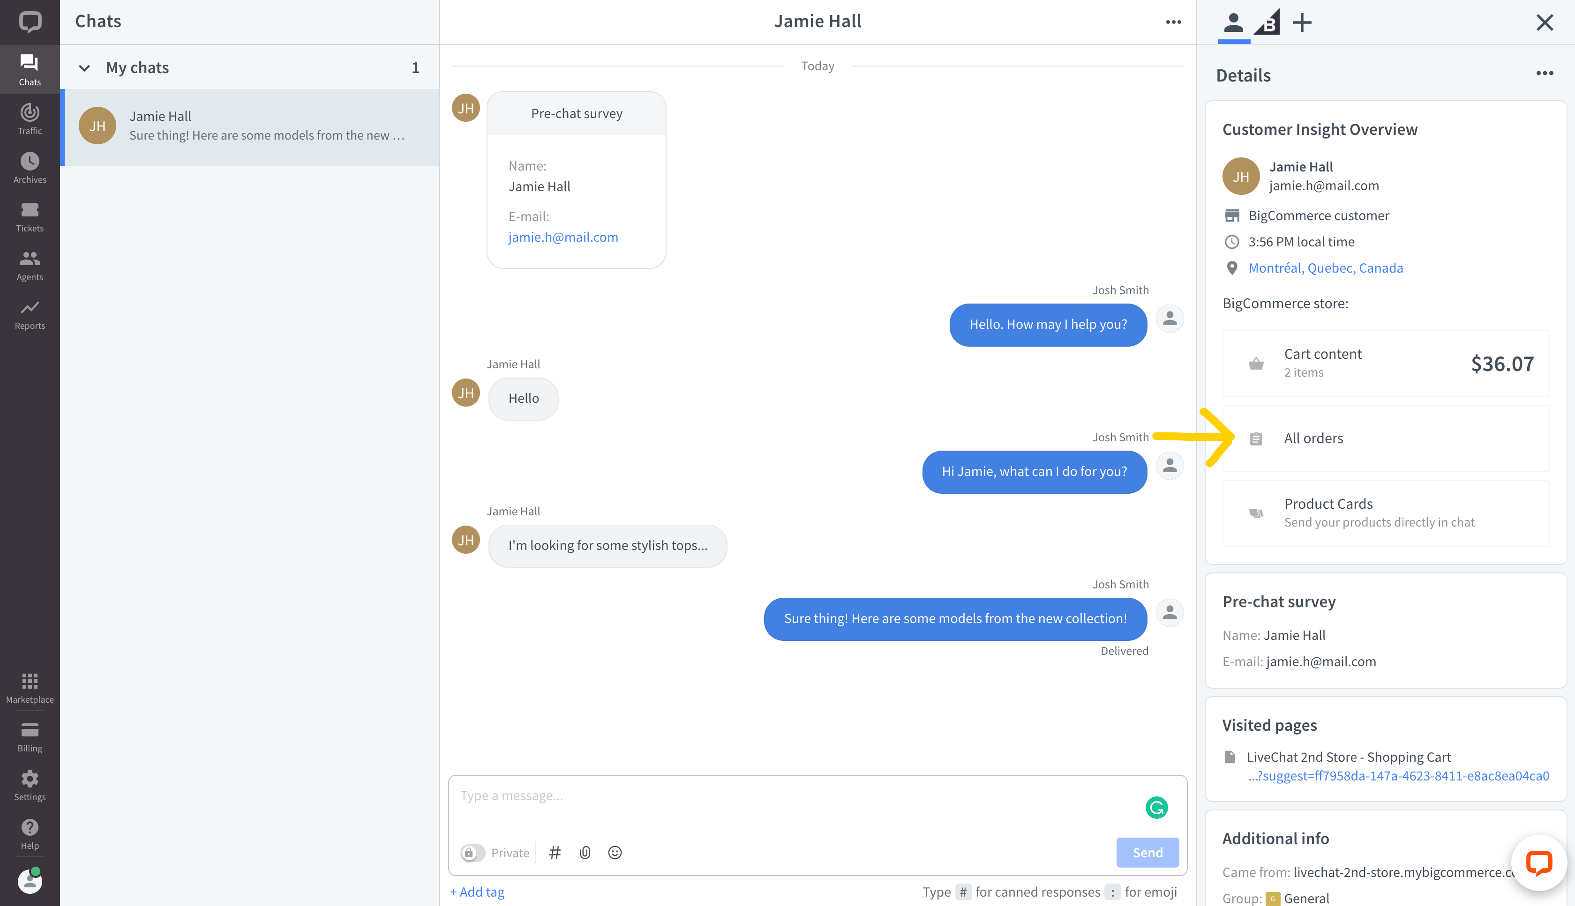1575x906 pixels.
Task: Toggle the emoji picker
Action: click(615, 853)
